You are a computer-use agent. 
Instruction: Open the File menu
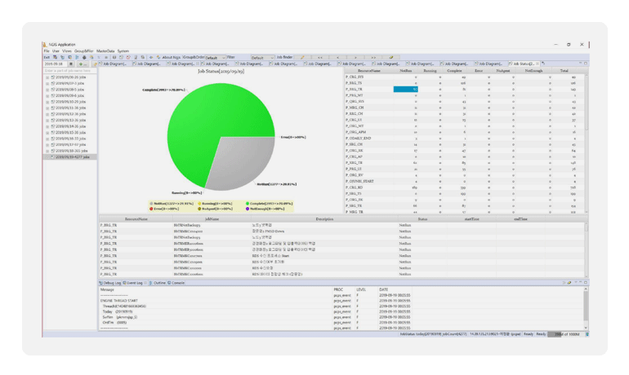pos(47,51)
